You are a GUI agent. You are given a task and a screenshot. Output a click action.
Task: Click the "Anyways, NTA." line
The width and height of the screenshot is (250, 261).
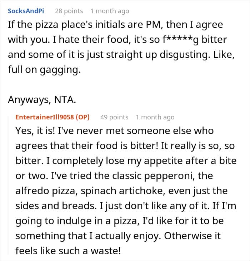click(42, 100)
